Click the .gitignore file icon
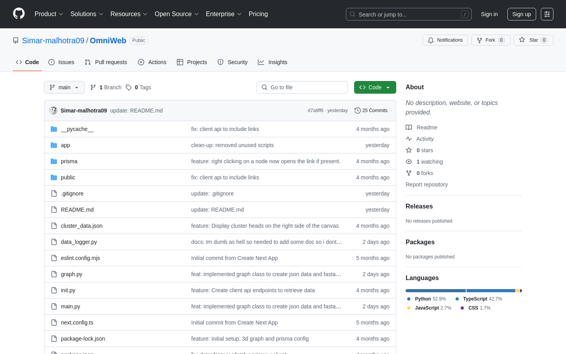The width and height of the screenshot is (566, 354). tap(54, 194)
